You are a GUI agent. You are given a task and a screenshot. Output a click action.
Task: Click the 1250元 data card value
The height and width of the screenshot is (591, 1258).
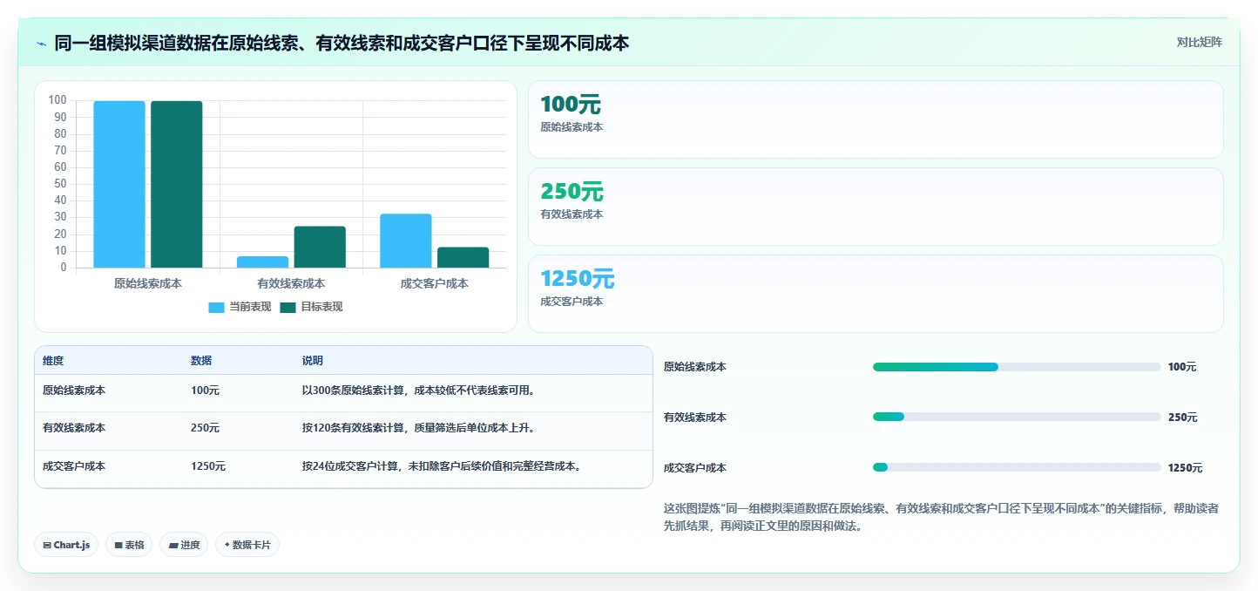(x=578, y=279)
